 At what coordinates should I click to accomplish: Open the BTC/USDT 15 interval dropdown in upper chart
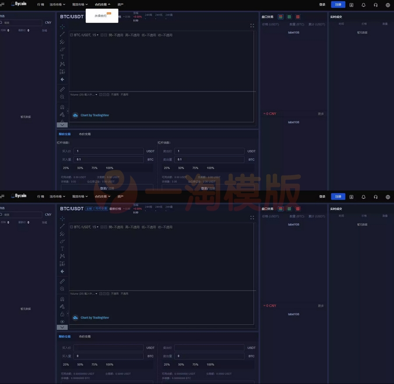pos(86,35)
